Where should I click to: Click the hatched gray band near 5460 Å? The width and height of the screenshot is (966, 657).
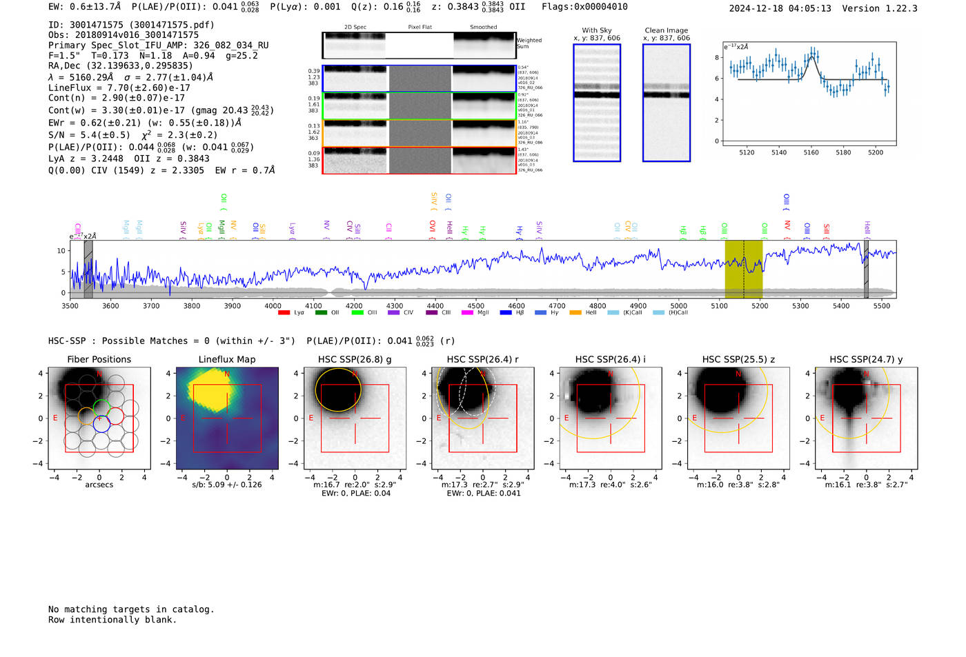click(x=866, y=269)
